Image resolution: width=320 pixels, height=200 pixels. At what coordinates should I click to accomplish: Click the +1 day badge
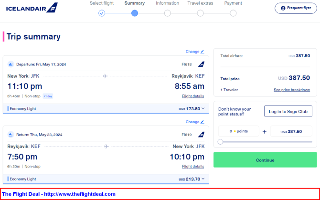click(x=48, y=96)
